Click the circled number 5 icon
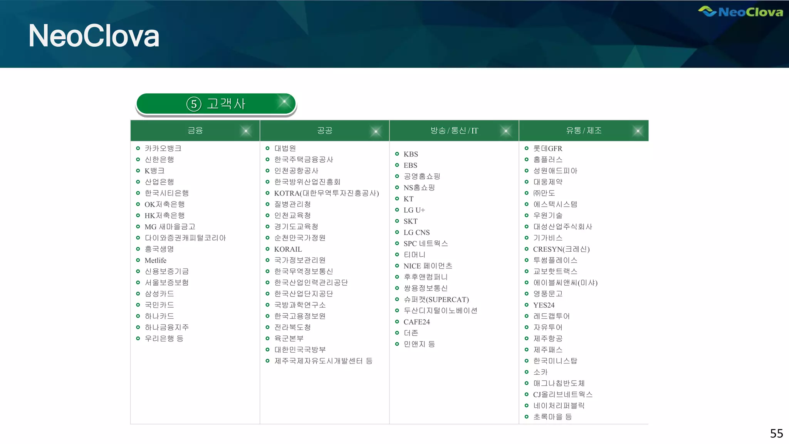 194,104
